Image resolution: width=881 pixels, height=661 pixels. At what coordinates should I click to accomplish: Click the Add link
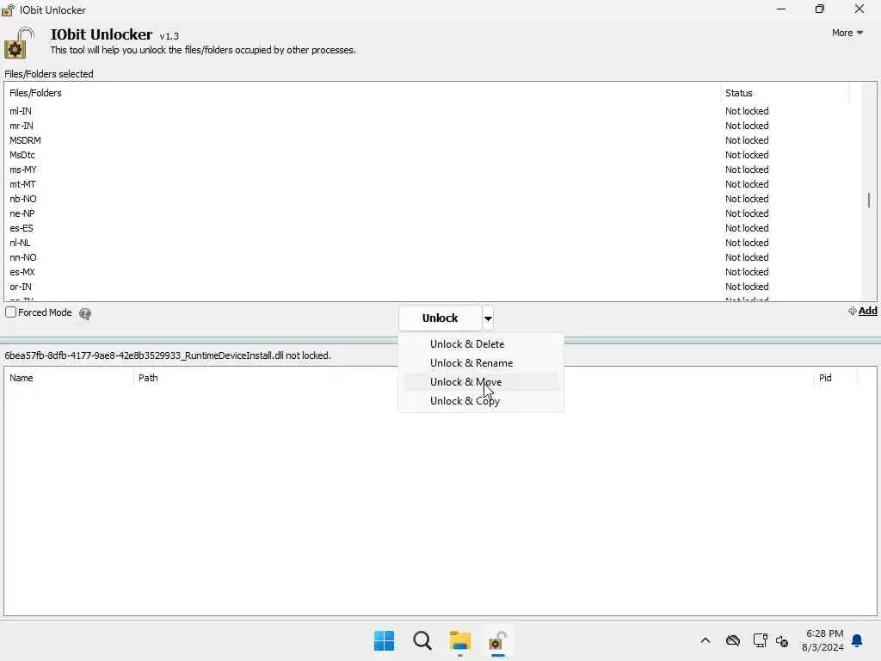(867, 311)
